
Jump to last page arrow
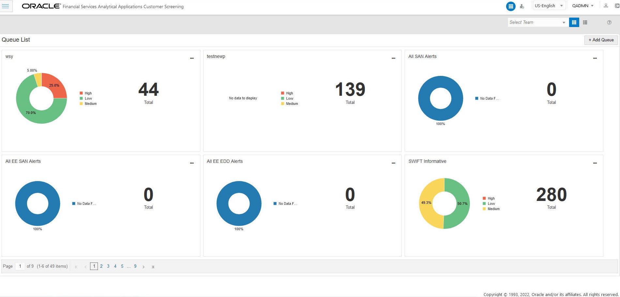pyautogui.click(x=153, y=267)
